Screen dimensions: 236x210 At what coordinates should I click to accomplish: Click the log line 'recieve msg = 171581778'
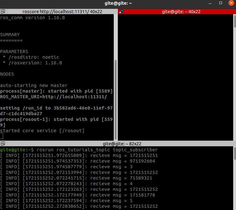[77, 195]
